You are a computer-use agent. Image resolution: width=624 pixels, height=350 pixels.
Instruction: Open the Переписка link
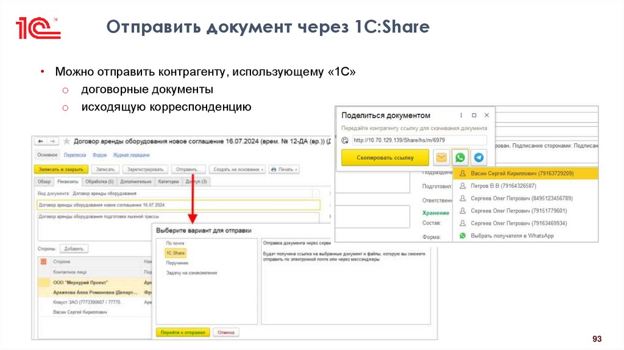75,155
